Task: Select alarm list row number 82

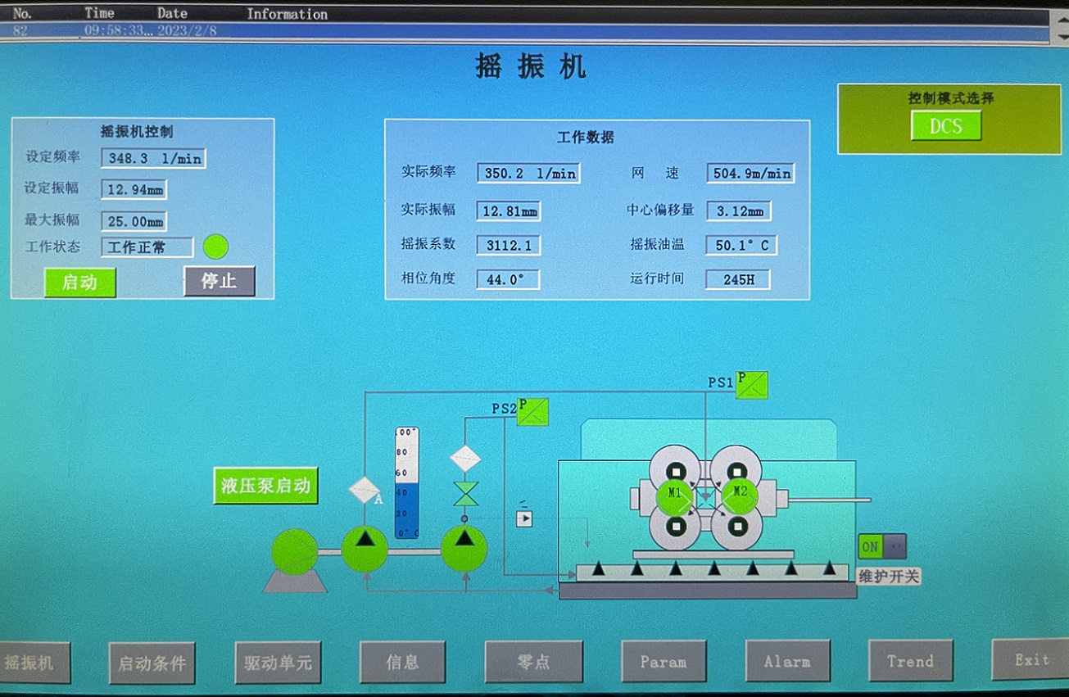Action: coord(524,30)
